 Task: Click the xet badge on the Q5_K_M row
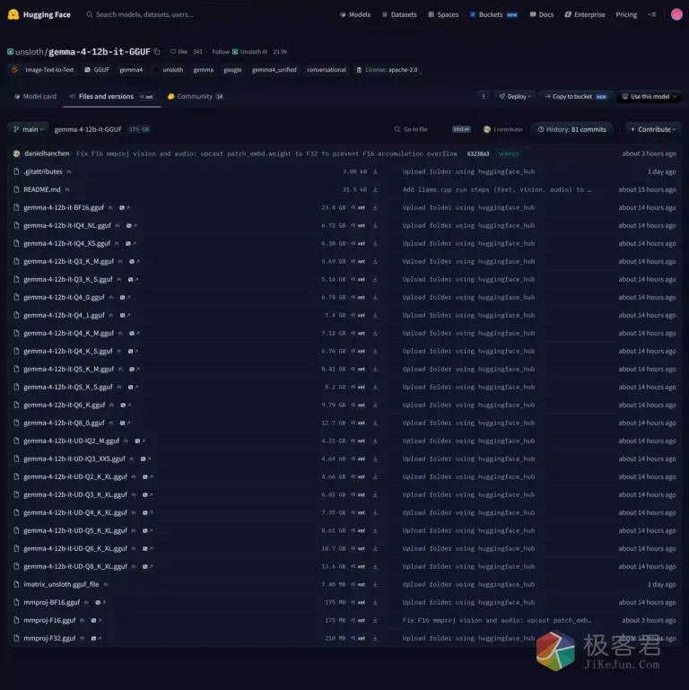point(358,369)
